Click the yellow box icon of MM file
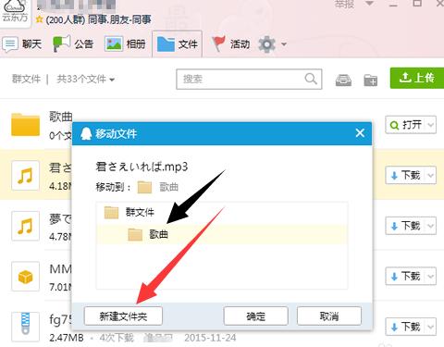The height and width of the screenshot is (347, 444). click(x=25, y=277)
